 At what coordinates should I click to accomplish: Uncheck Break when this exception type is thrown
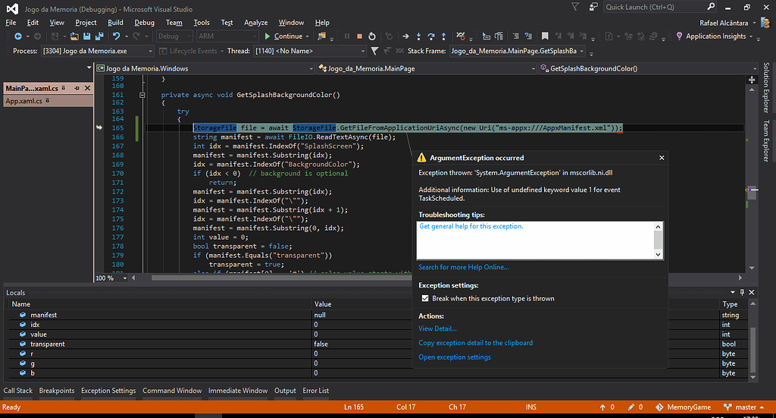pos(425,299)
